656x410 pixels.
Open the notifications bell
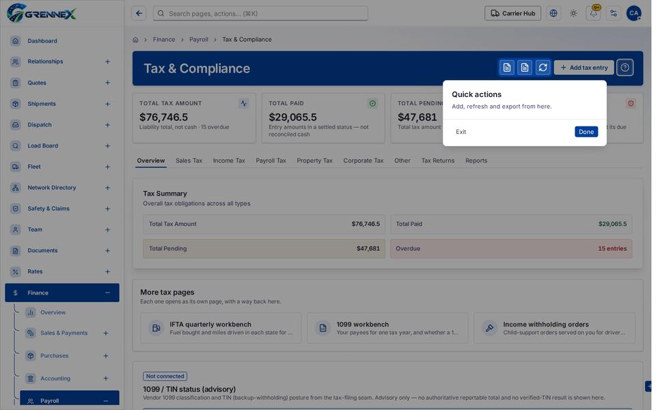point(593,14)
